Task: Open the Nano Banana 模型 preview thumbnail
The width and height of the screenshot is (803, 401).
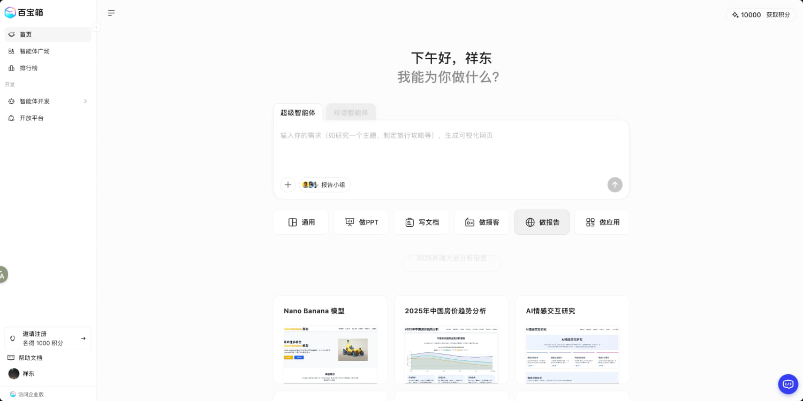Action: click(330, 354)
